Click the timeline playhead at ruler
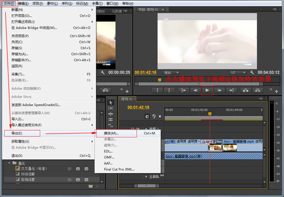 (210, 114)
